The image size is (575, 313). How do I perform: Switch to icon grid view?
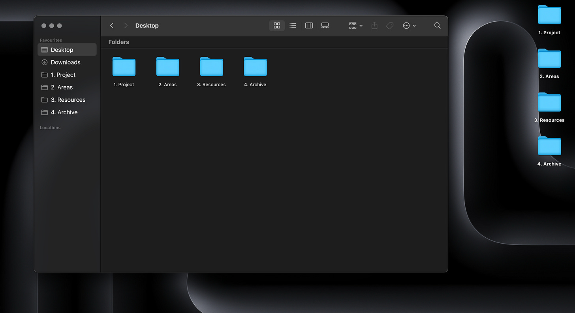(277, 26)
